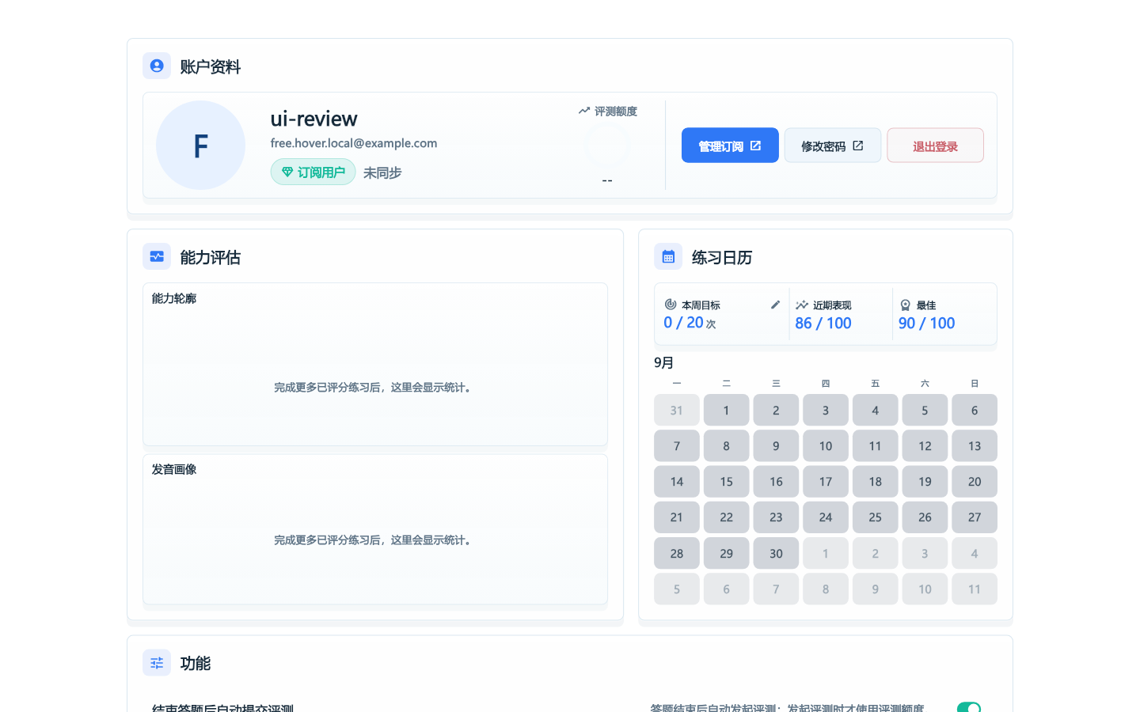Click the 0 / 20 weekly goal value
Viewport: 1140px width, 712px height.
point(684,323)
